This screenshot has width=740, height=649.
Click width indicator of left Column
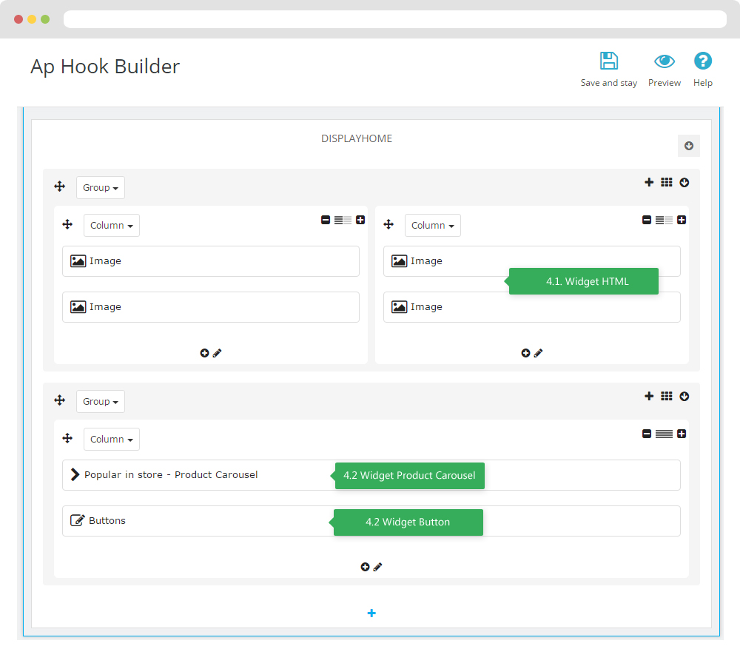(x=343, y=220)
